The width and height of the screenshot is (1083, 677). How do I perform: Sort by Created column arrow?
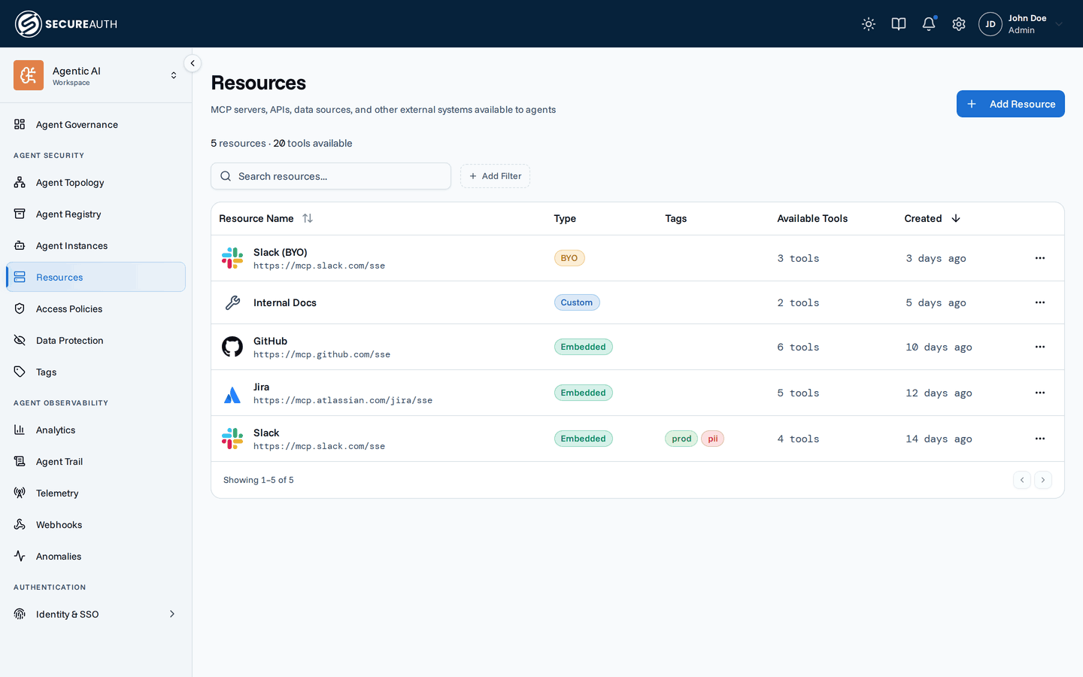point(956,218)
